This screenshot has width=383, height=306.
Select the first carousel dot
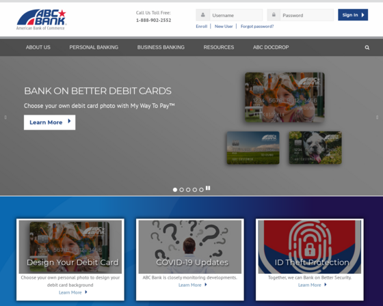click(175, 190)
